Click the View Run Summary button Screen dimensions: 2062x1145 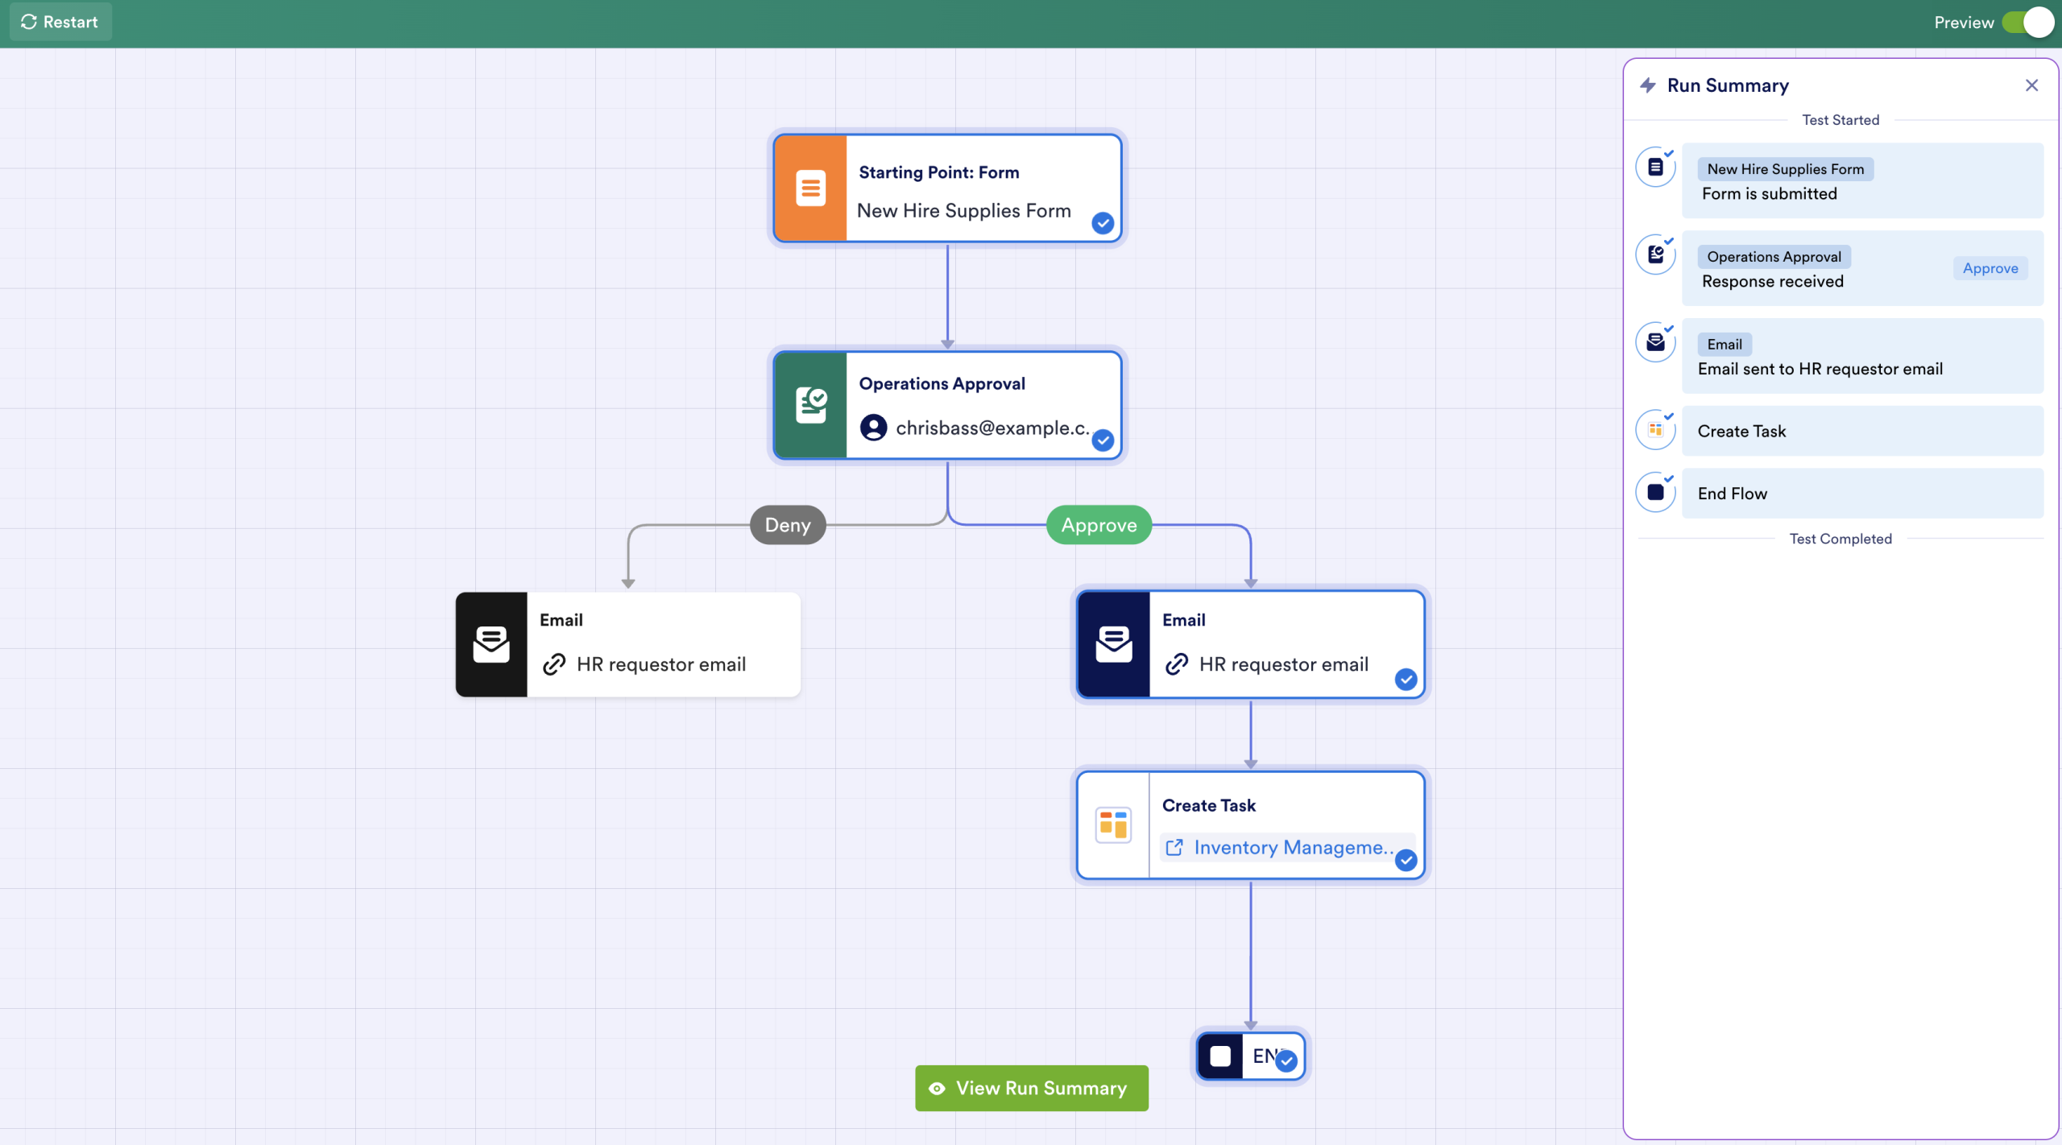(1031, 1088)
